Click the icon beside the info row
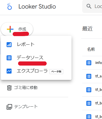Image resolution: width=102 pixels, height=119 pixels. click(x=89, y=63)
